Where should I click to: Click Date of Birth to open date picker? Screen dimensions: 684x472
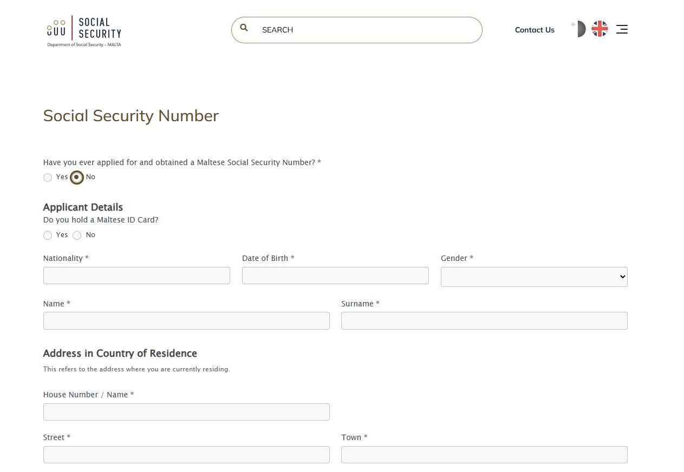[335, 275]
